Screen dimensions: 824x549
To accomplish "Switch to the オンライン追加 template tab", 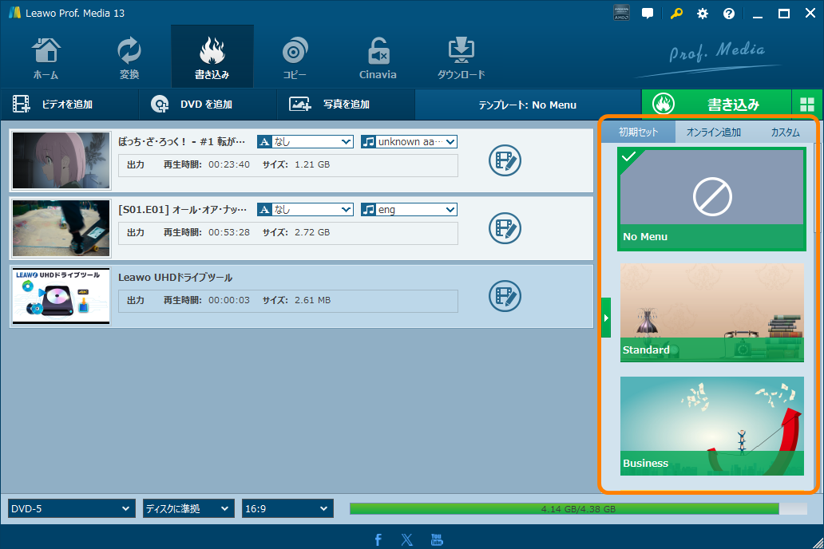I will tap(714, 132).
